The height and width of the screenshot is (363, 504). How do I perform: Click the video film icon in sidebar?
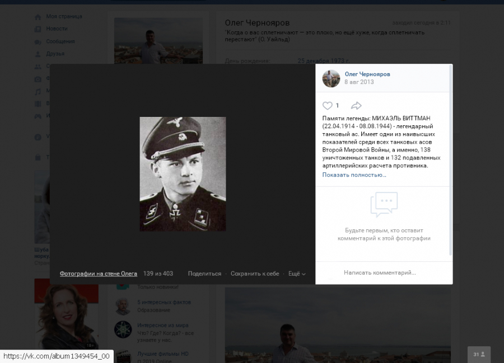click(38, 103)
